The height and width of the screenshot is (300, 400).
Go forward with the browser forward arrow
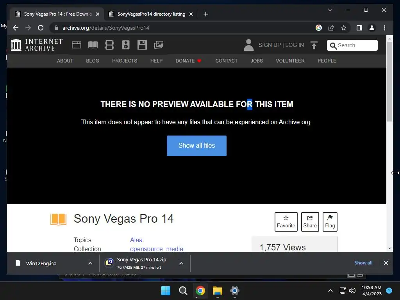tap(28, 28)
